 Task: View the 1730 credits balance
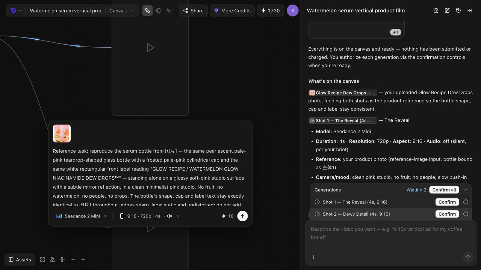point(270,10)
